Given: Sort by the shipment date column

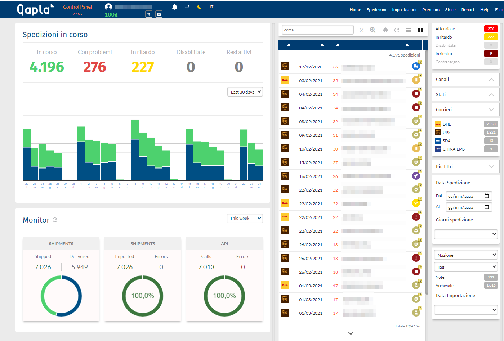Looking at the screenshot, I should coord(322,45).
